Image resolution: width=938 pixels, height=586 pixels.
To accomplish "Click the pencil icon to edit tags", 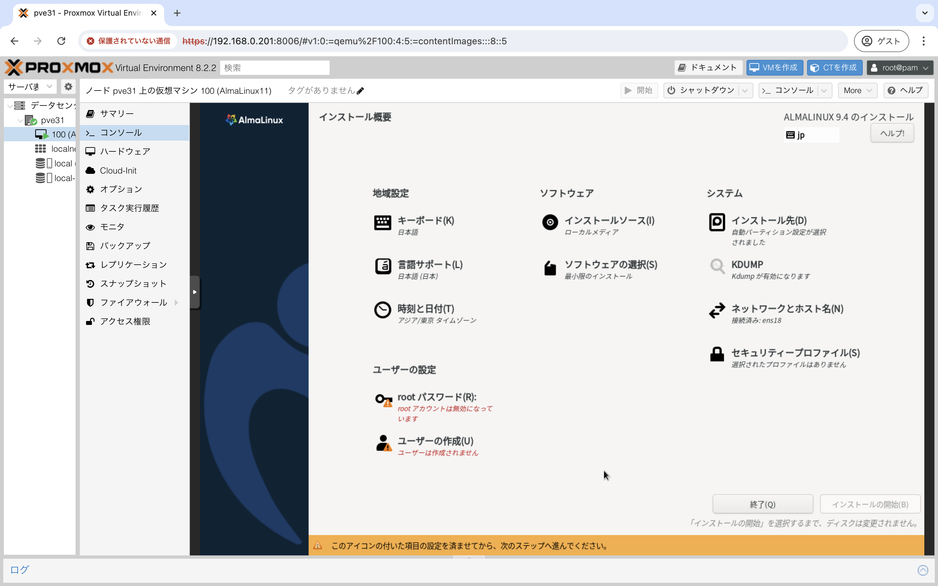I will (360, 91).
